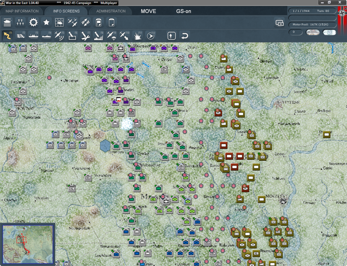Open the Order of Battle tank icon

coord(7,22)
